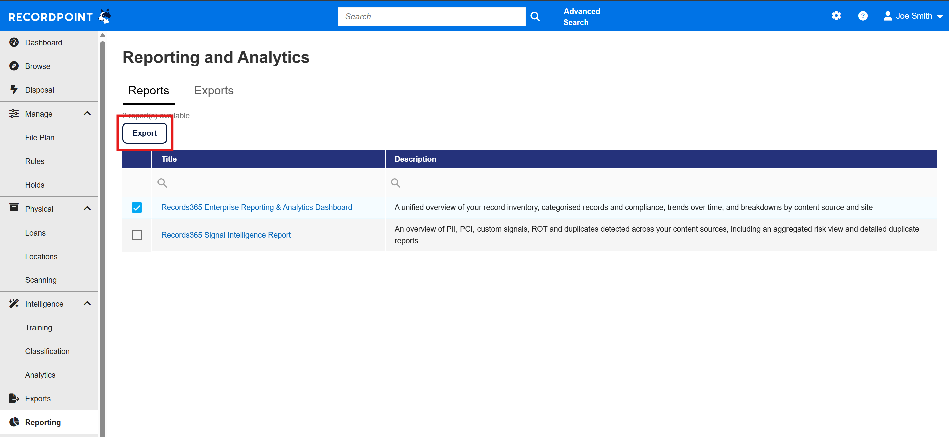Collapse the Physical section chevron
This screenshot has width=949, height=437.
pos(87,209)
